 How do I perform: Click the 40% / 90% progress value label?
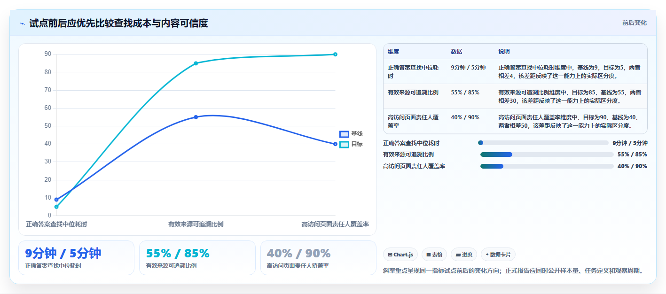coord(632,166)
